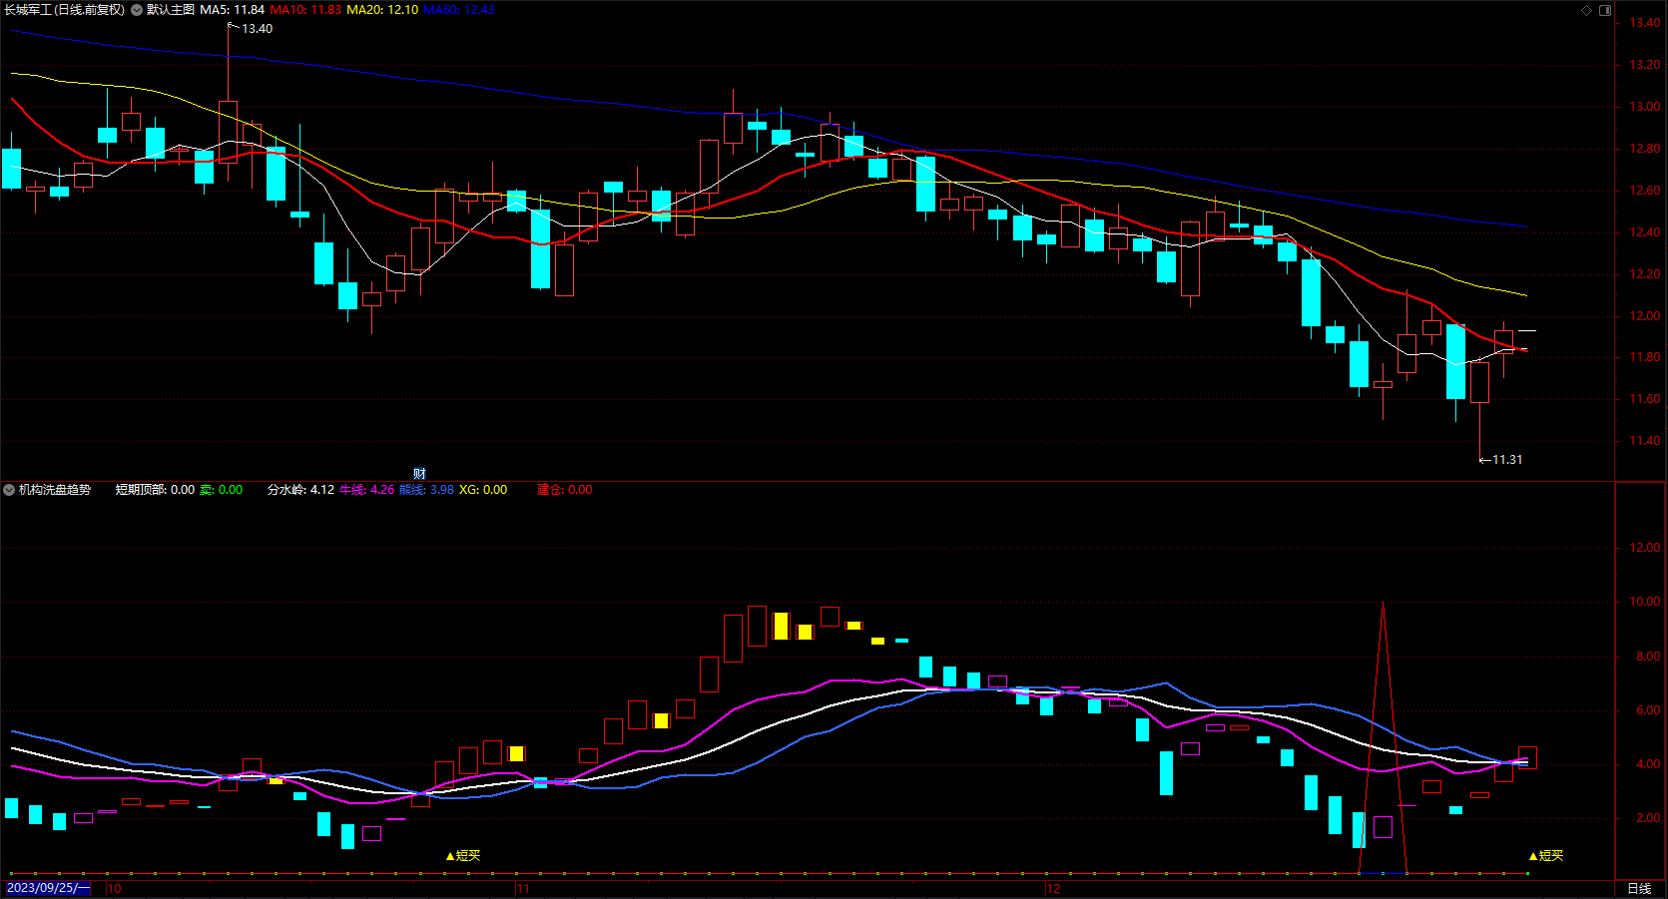Click the 默认主图 label
Screen dimensions: 1668x899
(171, 10)
